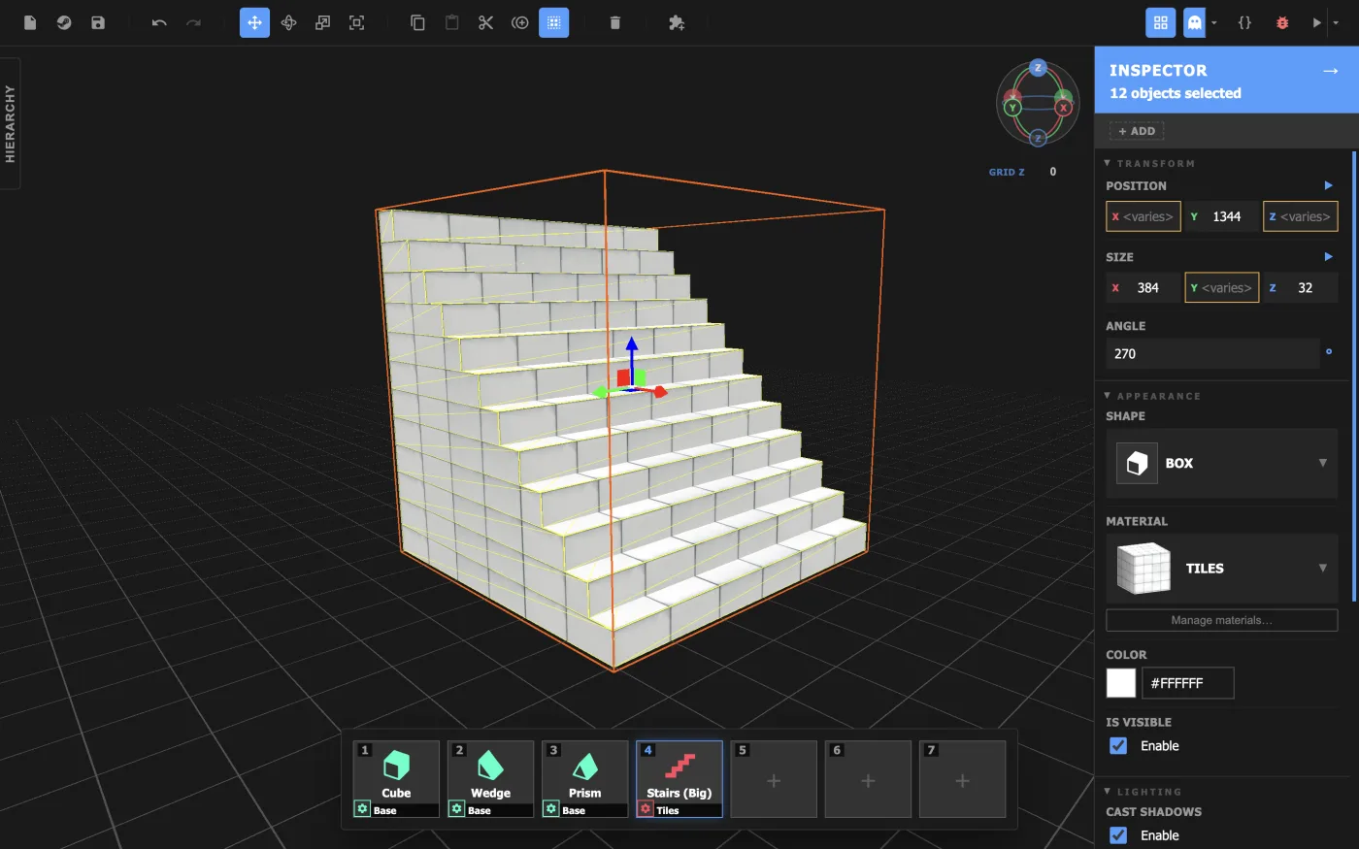Screen dimensions: 1359x849
Task: Undo the last action
Action: (x=159, y=22)
